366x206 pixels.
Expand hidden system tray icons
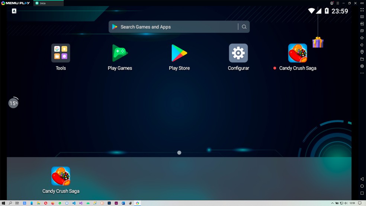click(333, 203)
